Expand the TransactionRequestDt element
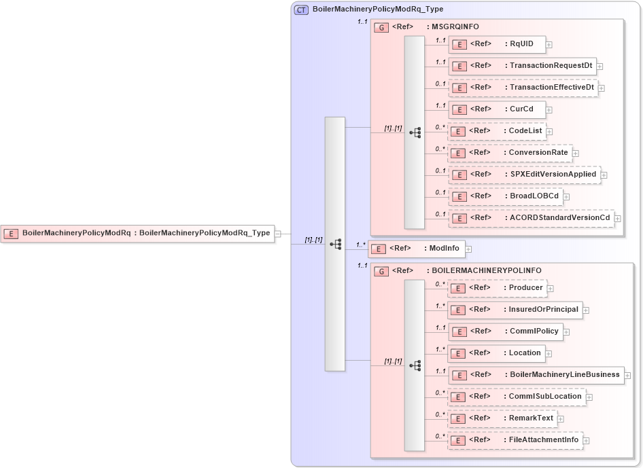The height and width of the screenshot is (468, 643). [601, 66]
